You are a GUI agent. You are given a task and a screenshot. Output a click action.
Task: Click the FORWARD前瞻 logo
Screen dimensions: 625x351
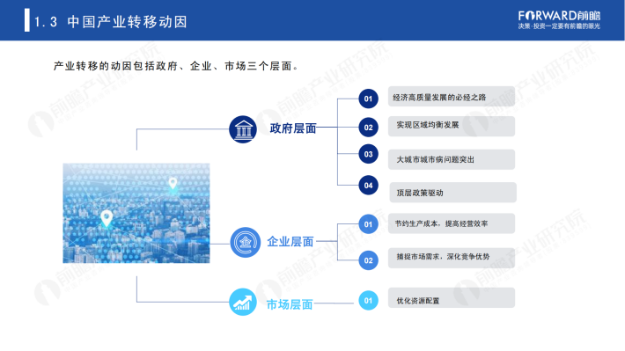pos(559,20)
